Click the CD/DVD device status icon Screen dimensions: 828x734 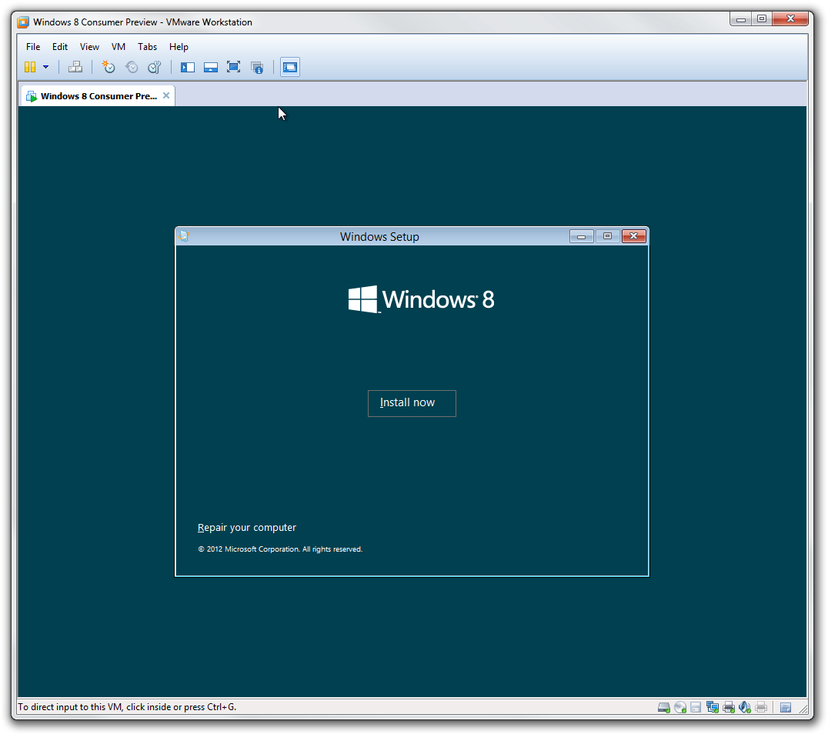[679, 706]
